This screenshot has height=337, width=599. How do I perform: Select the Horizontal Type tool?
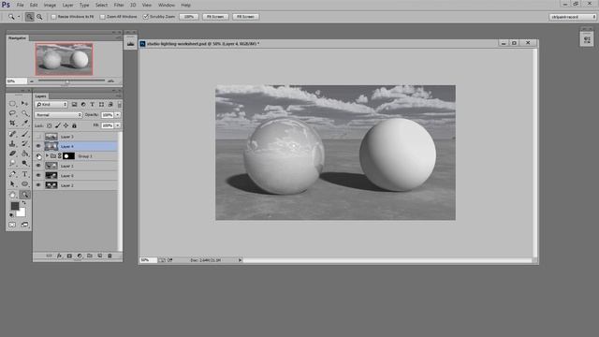click(x=25, y=174)
